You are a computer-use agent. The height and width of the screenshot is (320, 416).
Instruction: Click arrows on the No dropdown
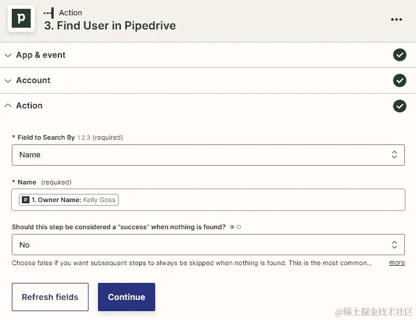pos(394,245)
